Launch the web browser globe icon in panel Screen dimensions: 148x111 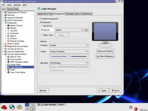(12, 107)
